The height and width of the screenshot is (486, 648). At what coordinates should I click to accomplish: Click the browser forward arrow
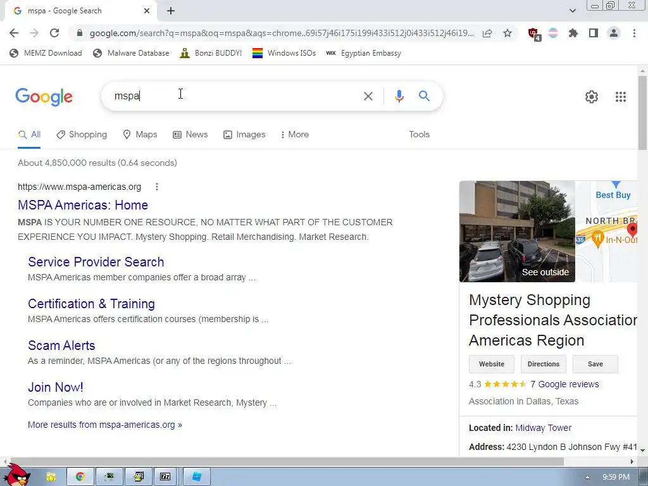pos(34,33)
